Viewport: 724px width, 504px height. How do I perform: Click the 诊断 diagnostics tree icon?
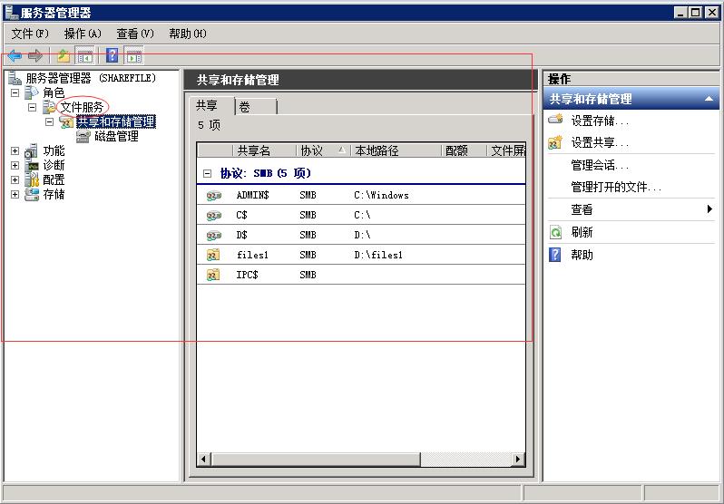(x=32, y=165)
